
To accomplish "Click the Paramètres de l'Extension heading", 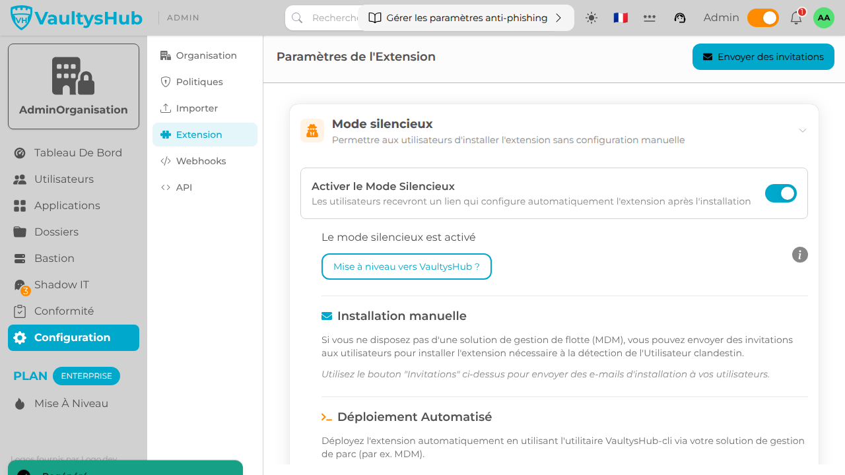I will point(356,57).
